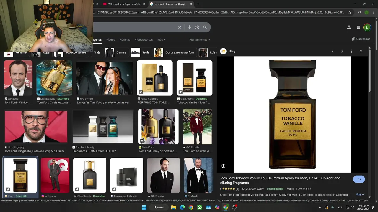Switch to the Noticias tab

pos(125,40)
